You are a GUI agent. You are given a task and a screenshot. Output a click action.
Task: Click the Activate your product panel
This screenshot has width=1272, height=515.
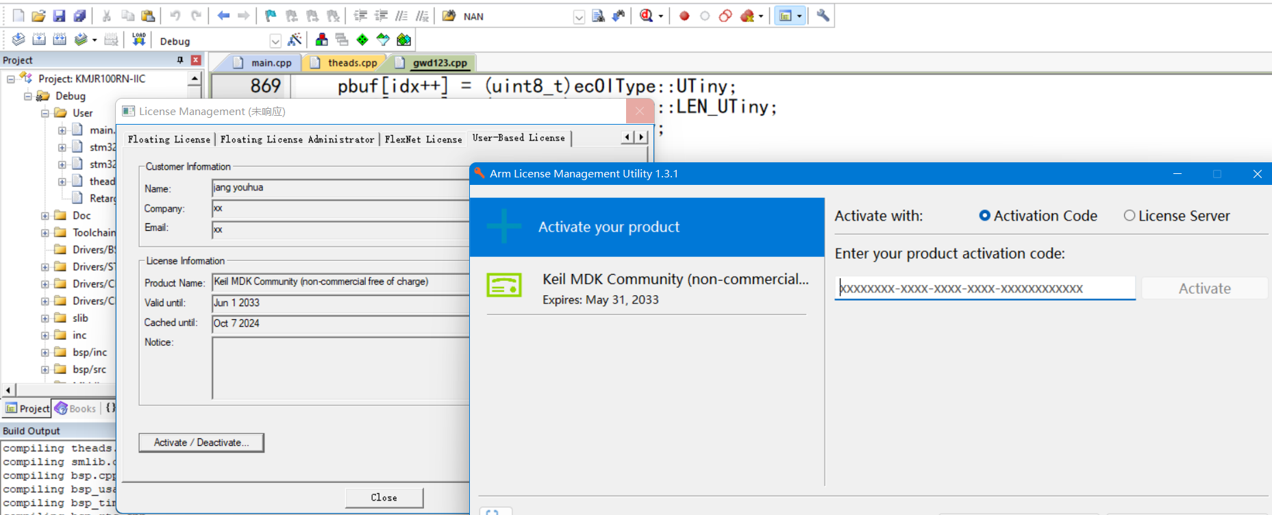[647, 227]
